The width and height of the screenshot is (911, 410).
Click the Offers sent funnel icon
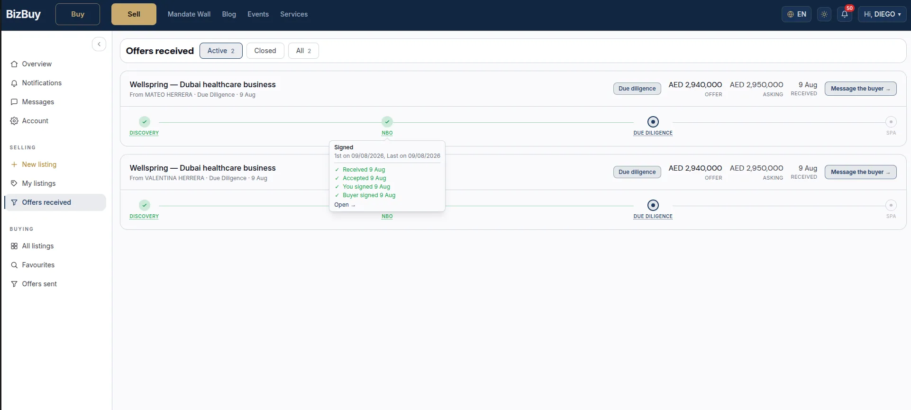pyautogui.click(x=14, y=284)
